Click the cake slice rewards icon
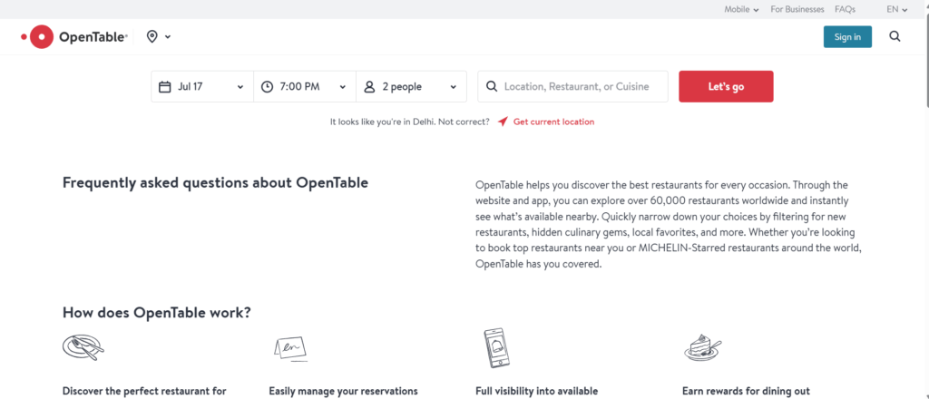 click(x=703, y=347)
